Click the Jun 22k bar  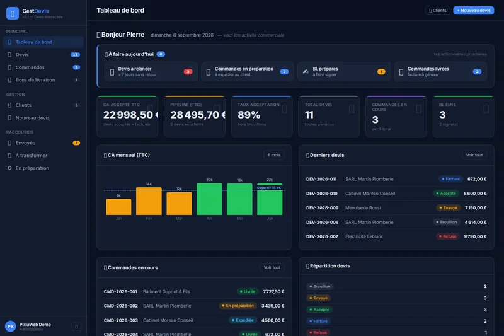click(270, 199)
